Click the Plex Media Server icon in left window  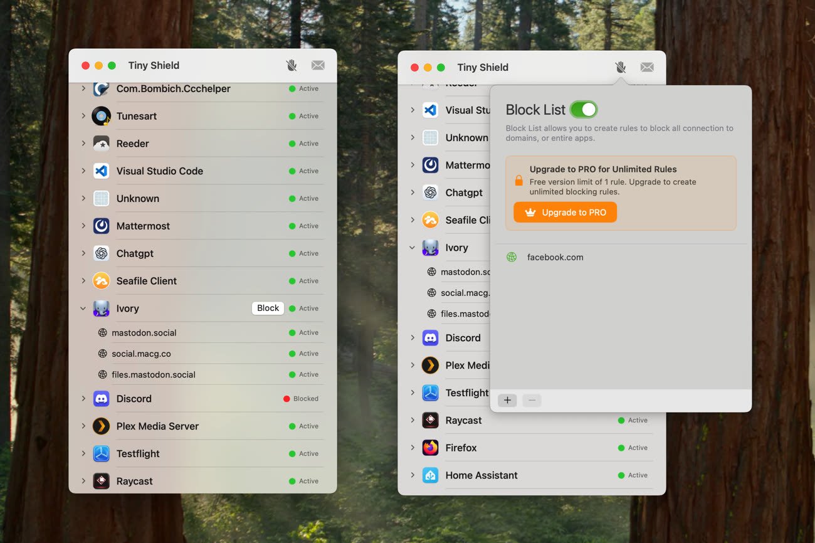tap(101, 426)
